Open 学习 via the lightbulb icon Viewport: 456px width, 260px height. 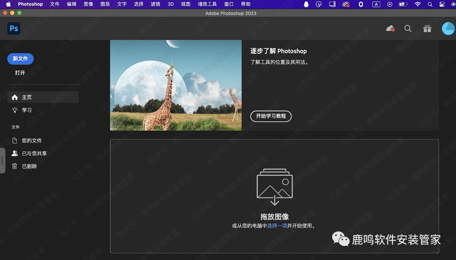(14, 110)
